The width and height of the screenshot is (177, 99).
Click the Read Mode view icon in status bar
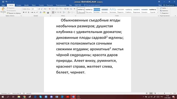point(147,93)
